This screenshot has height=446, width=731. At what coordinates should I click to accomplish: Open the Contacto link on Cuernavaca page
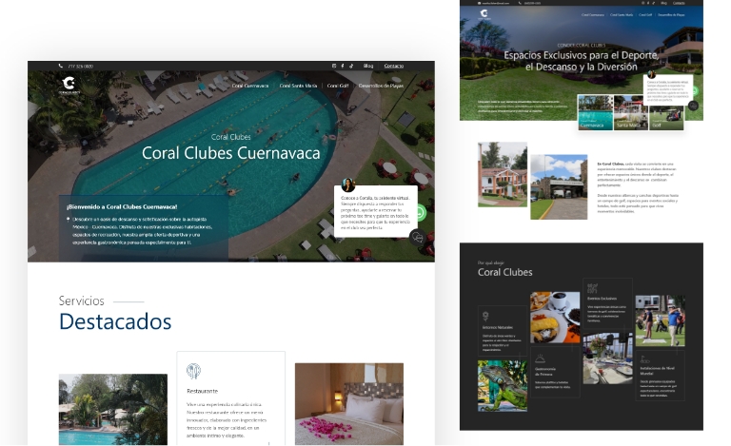tap(394, 67)
